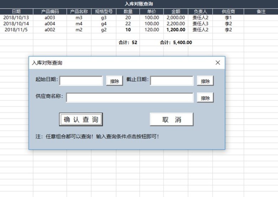Select the 供应商 column header
Image resolution: width=278 pixels, height=197 pixels.
tap(228, 11)
